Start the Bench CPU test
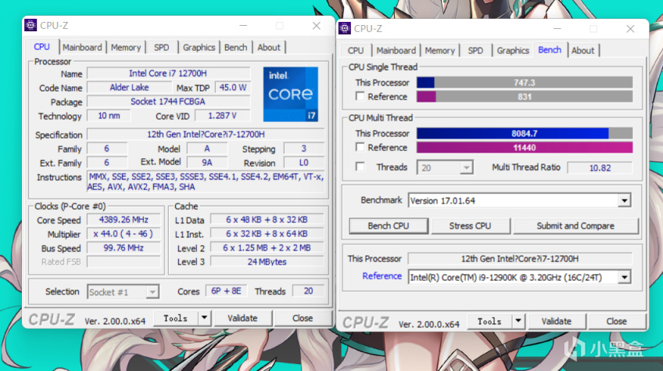Screen dimensions: 663x371 click(388, 225)
